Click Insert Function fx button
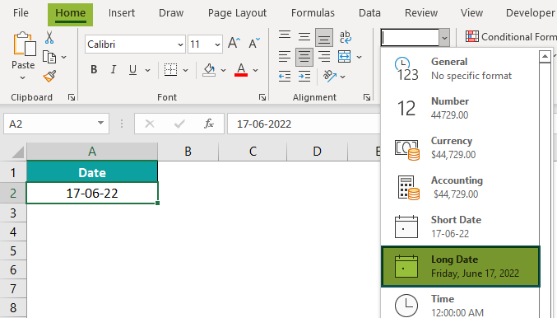This screenshot has height=318, width=557. [x=209, y=124]
